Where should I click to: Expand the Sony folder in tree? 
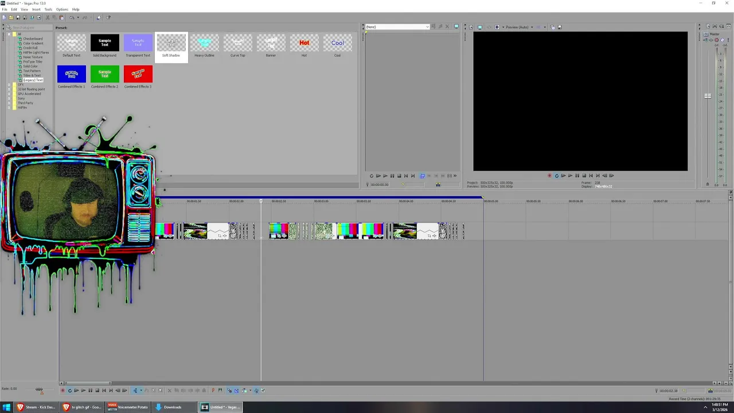coord(9,99)
